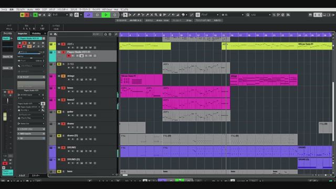Select the Object Selection arrow tool
The width and height of the screenshot is (336, 189).
point(125,15)
